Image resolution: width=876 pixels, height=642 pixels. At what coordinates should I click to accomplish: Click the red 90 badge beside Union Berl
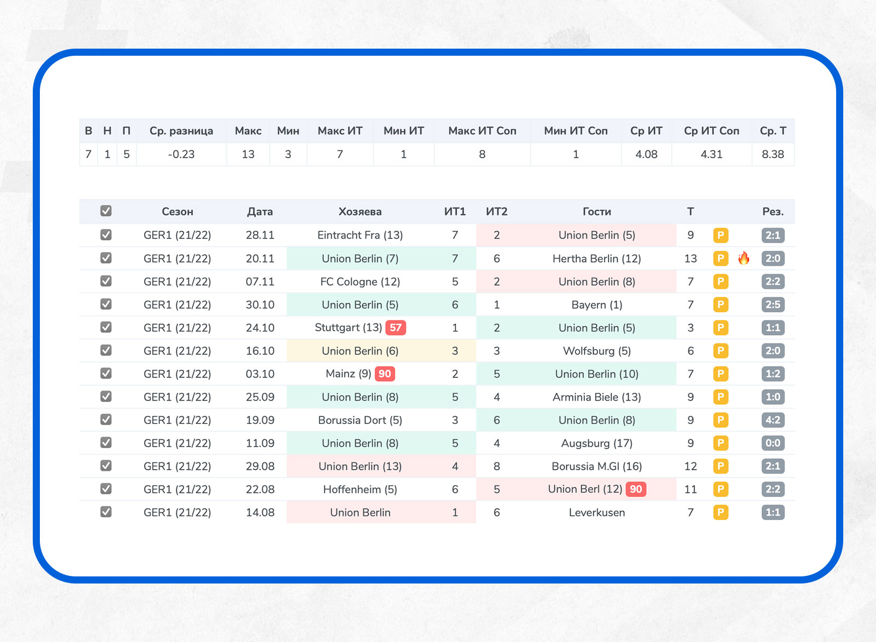pos(636,489)
